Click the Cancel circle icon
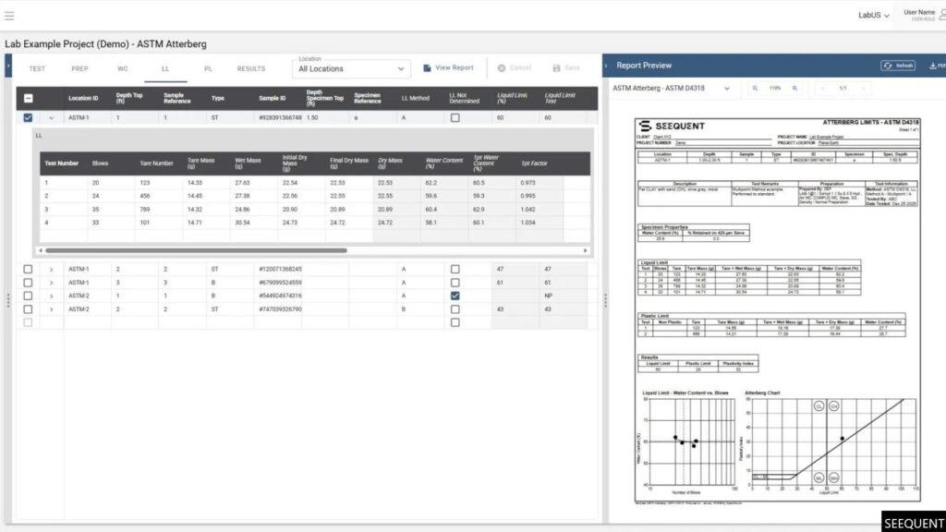The height and width of the screenshot is (532, 946). [x=502, y=68]
